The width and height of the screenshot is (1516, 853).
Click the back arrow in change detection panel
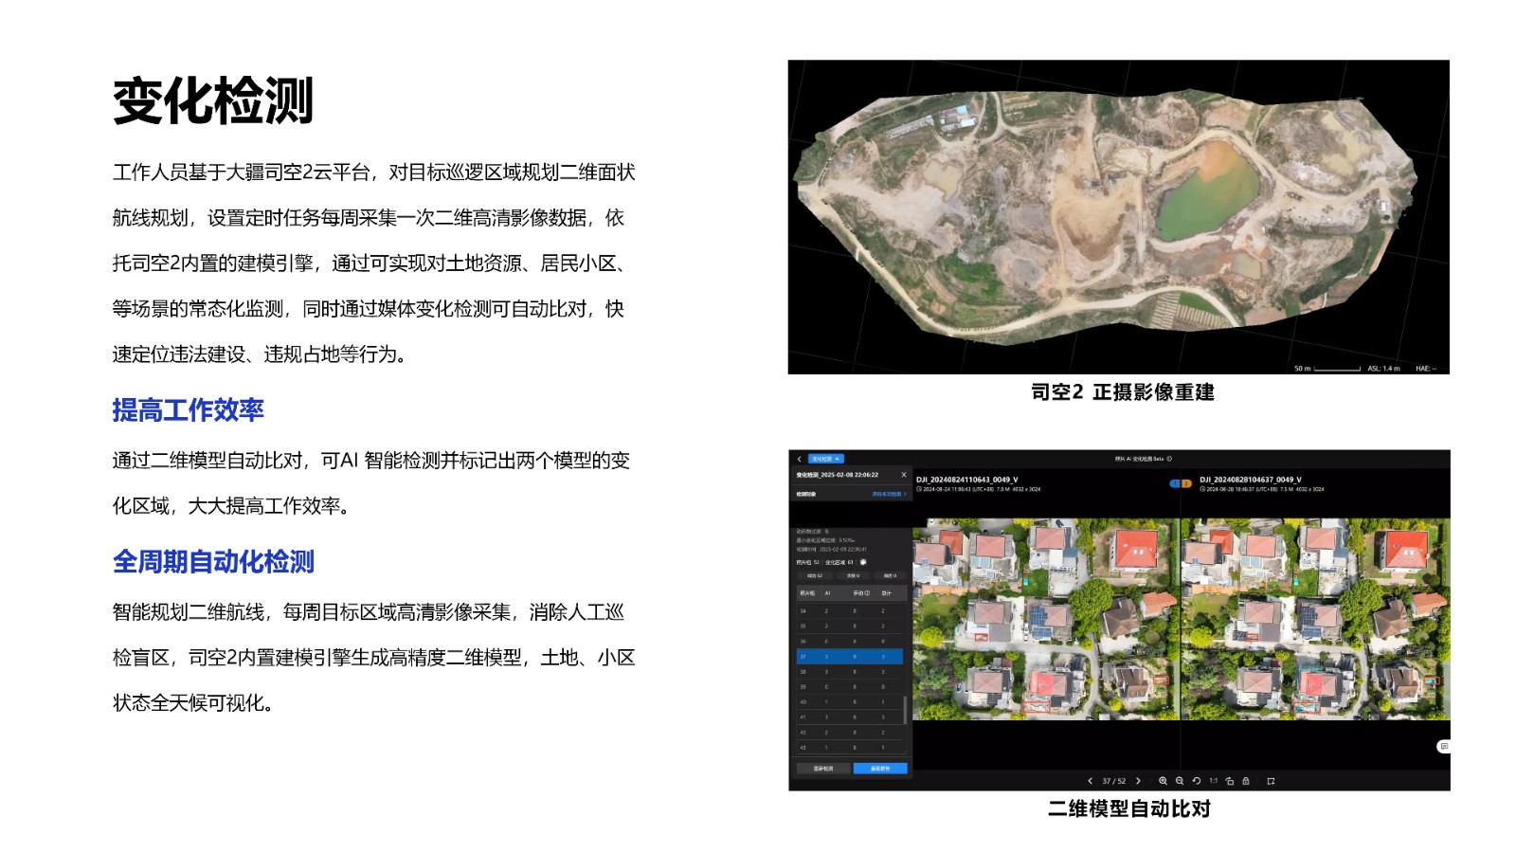point(799,459)
